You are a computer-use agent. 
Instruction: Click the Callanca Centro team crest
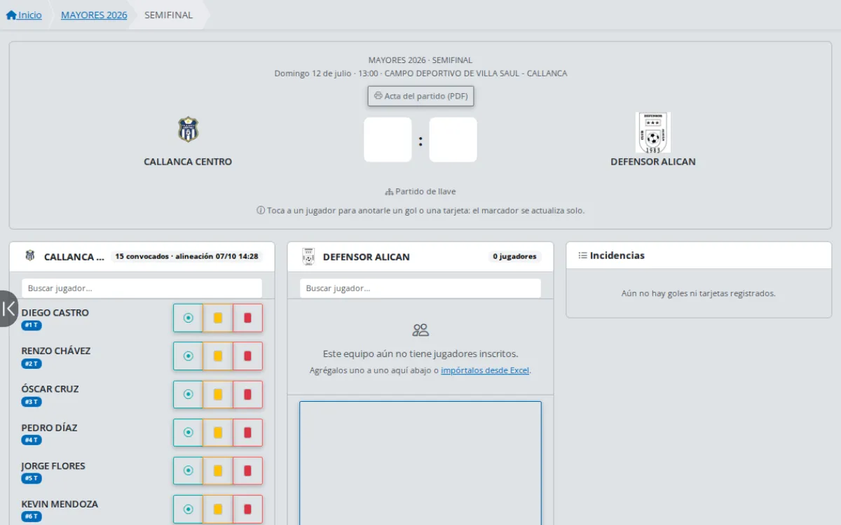[x=188, y=129]
